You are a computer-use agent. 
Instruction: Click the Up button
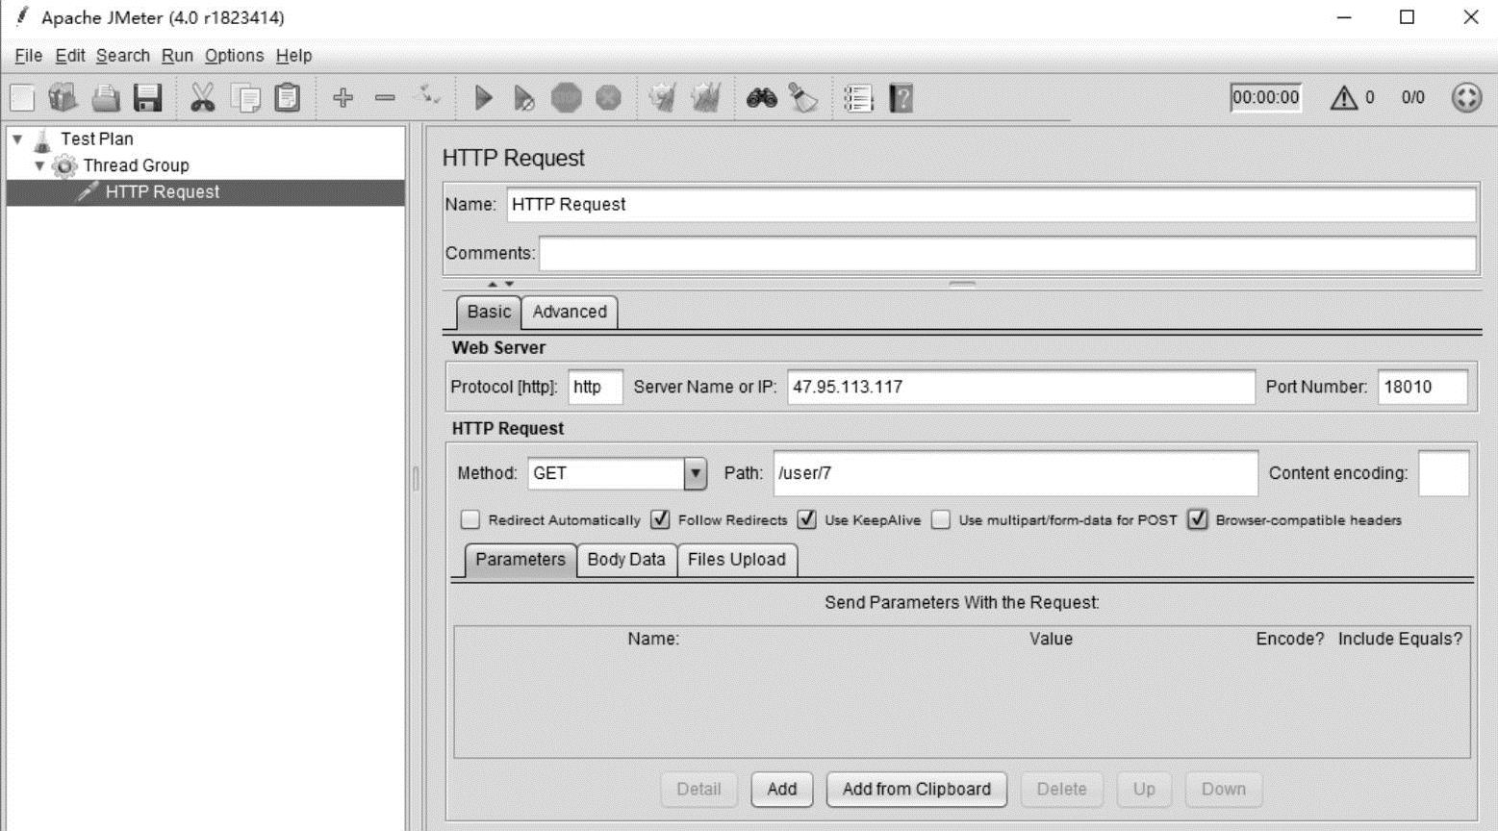pyautogui.click(x=1144, y=790)
